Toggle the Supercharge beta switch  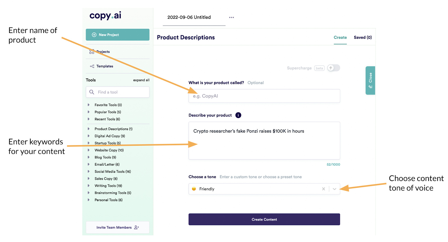tap(333, 68)
